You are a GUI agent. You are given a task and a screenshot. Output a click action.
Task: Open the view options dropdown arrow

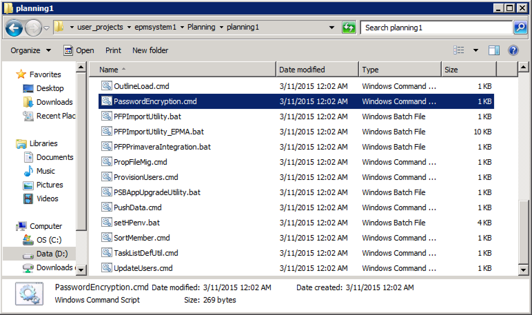[x=475, y=50]
